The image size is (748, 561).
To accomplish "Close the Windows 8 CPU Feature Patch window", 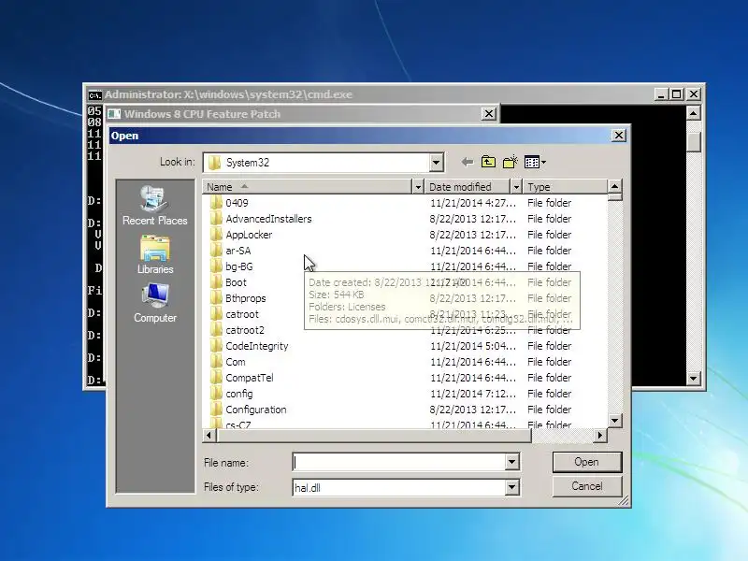I will (x=489, y=113).
